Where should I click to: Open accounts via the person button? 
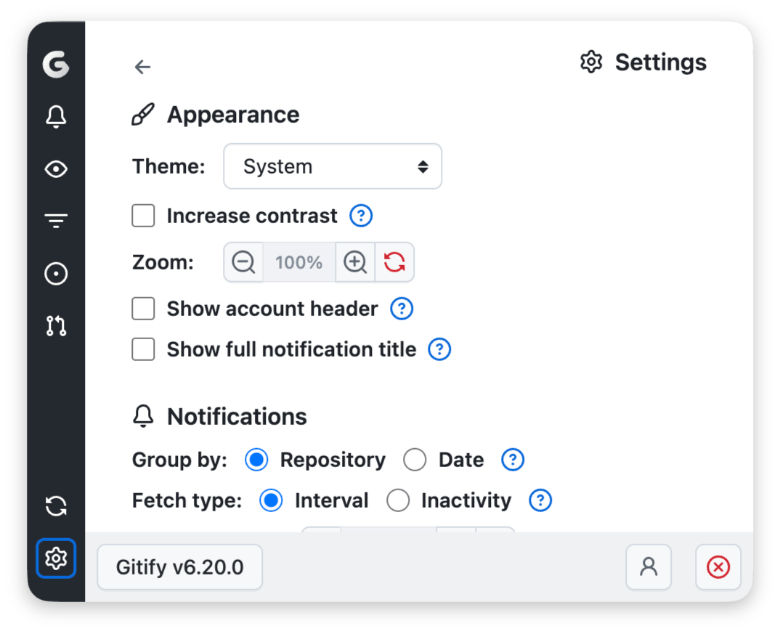649,567
